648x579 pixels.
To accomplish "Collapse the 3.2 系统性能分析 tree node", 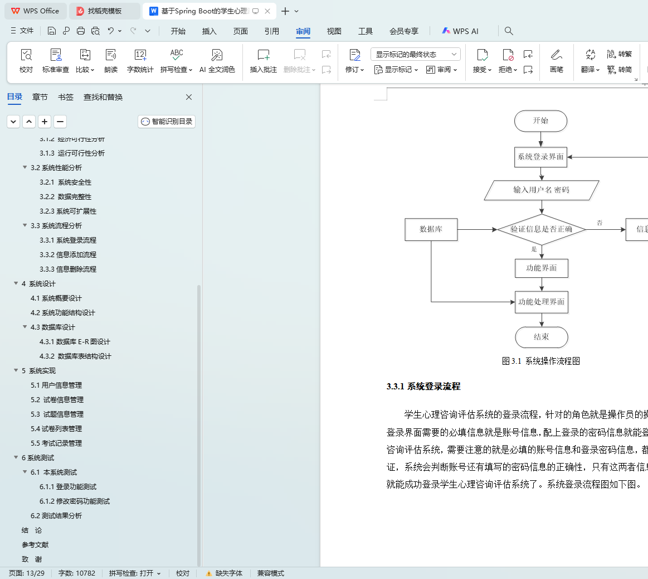I will coord(25,167).
